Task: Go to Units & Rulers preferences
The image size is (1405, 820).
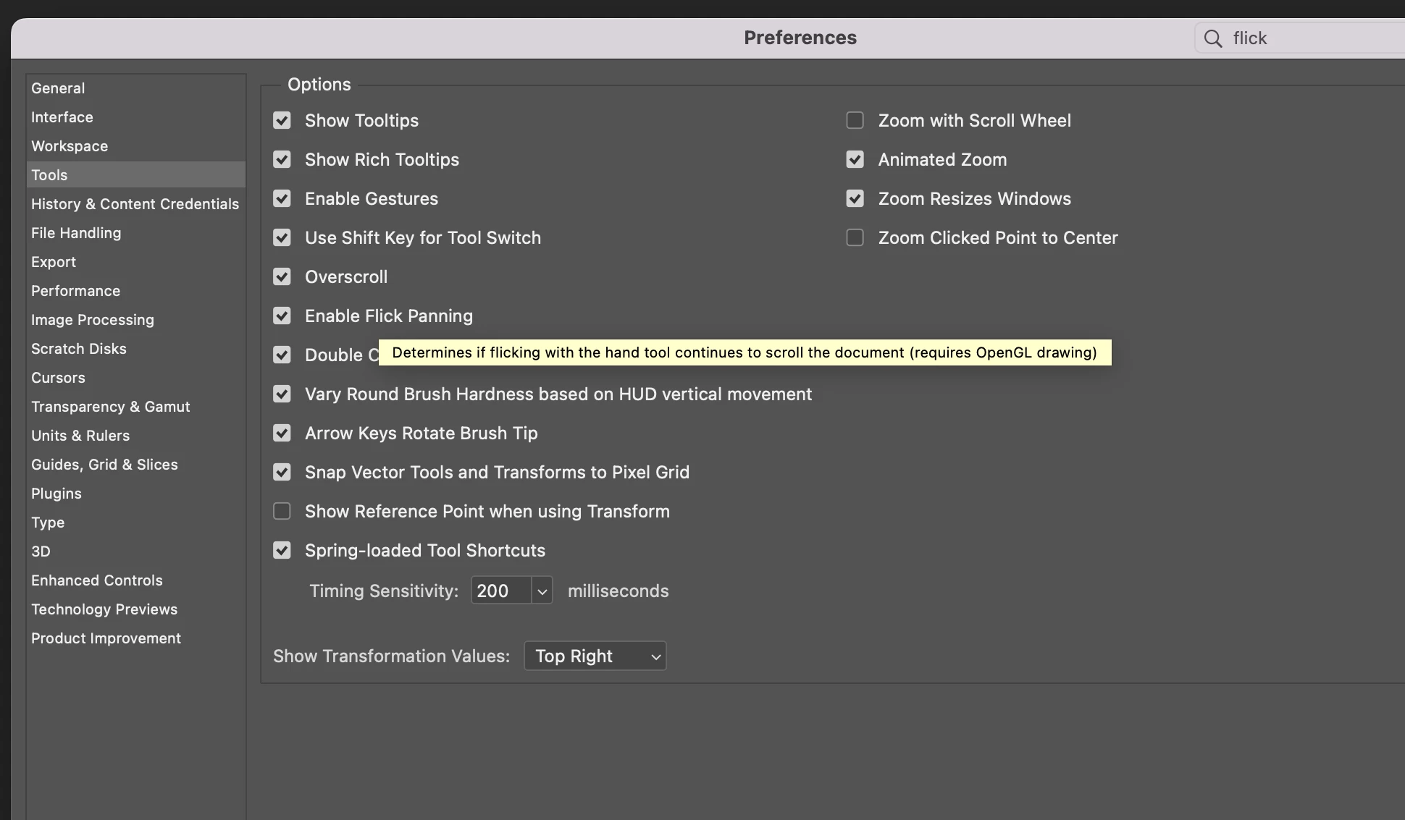Action: [80, 436]
